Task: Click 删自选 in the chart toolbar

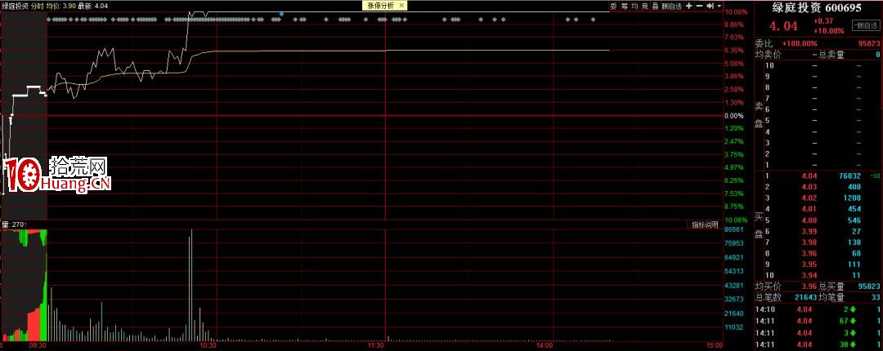Action: click(671, 6)
